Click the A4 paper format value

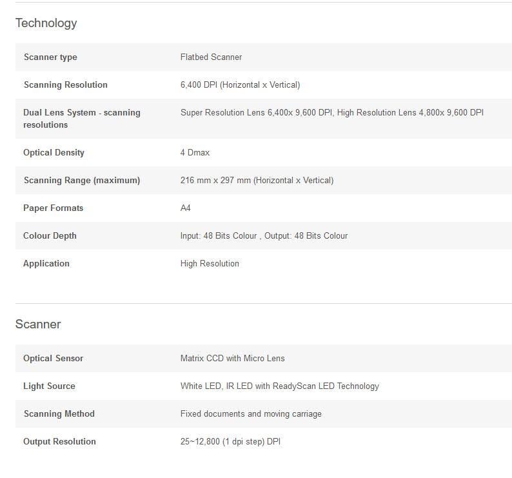pos(186,208)
